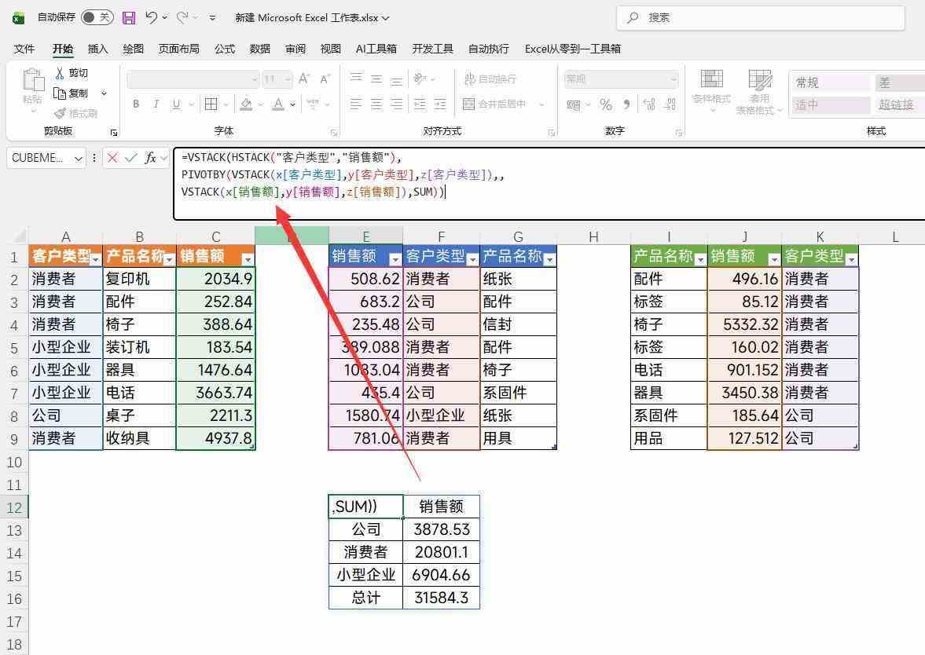Switch to the 开发工具 tab
The height and width of the screenshot is (655, 925).
pos(432,49)
